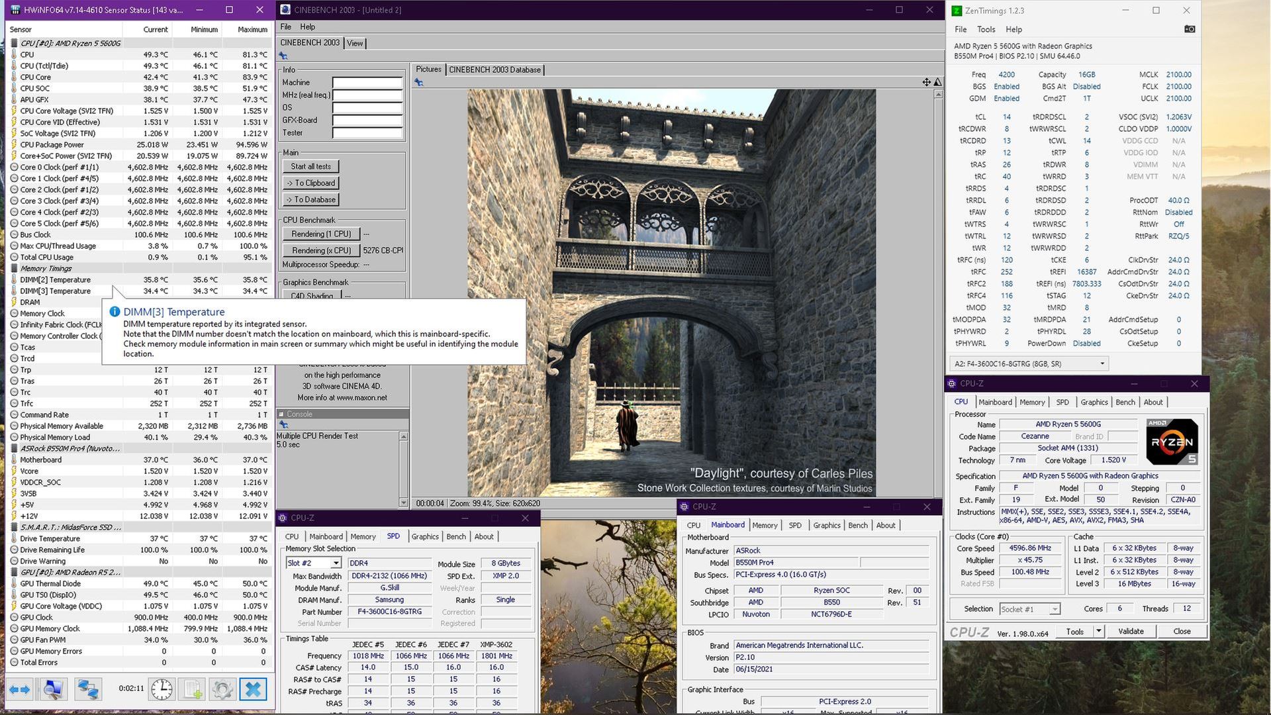
Task: Click Drive Remaining Life sensor icon
Action: click(x=15, y=549)
